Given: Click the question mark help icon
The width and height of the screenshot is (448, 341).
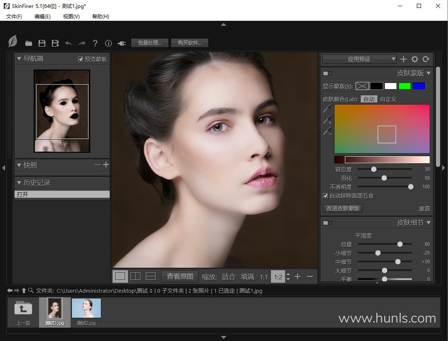Looking at the screenshot, I should pyautogui.click(x=95, y=43).
